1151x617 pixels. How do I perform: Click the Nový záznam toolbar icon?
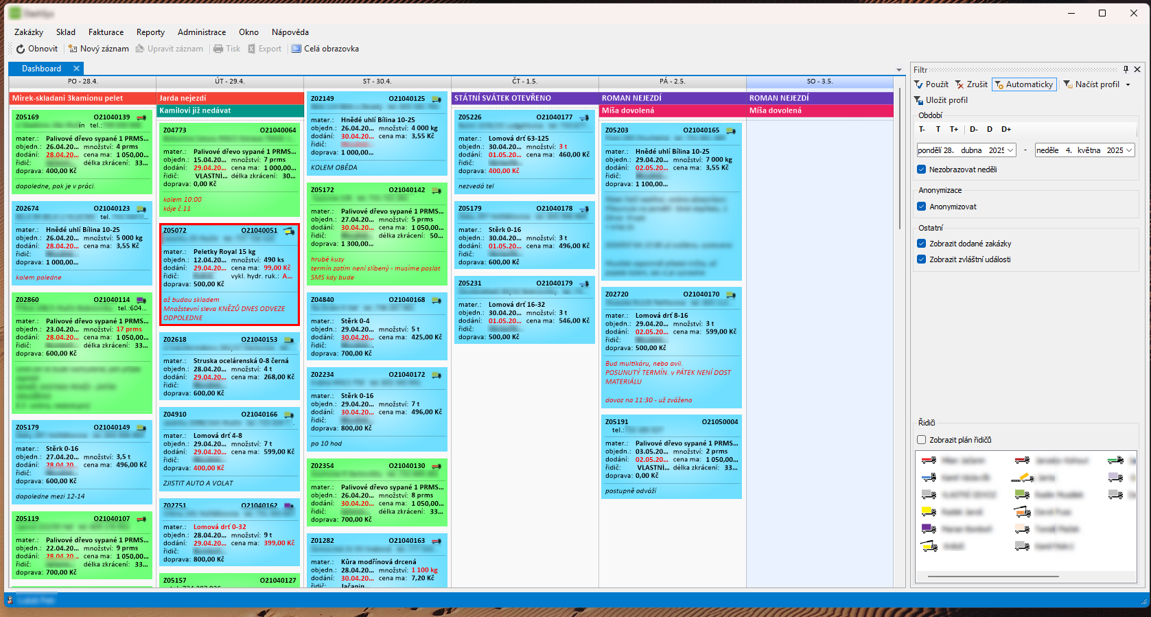click(x=73, y=49)
